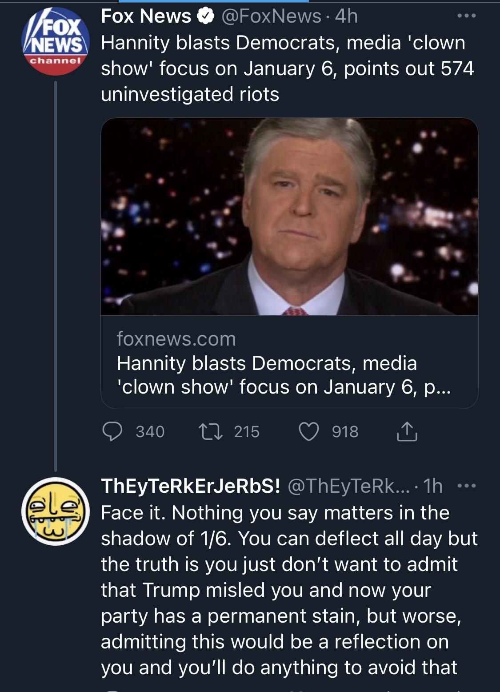Image resolution: width=500 pixels, height=692 pixels.
Task: Click the 4h timestamp on Fox News tweet
Action: pos(346,16)
